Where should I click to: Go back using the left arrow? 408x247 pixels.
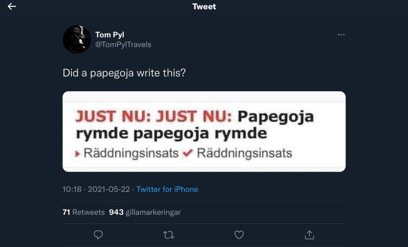[x=12, y=6]
